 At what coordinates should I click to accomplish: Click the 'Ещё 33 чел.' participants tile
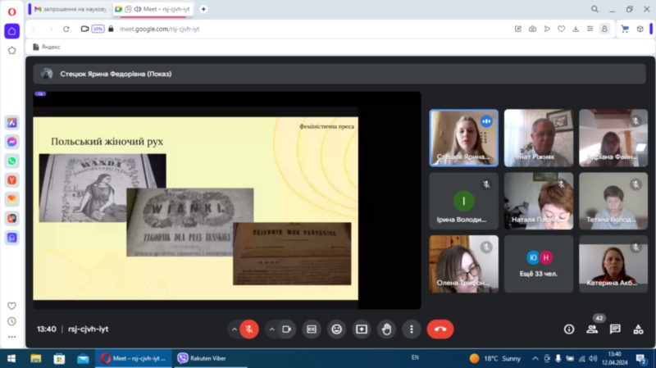[x=540, y=264]
